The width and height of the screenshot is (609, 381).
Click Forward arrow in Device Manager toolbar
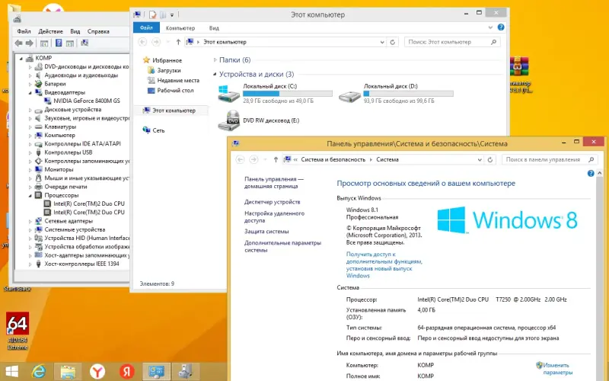(29, 43)
